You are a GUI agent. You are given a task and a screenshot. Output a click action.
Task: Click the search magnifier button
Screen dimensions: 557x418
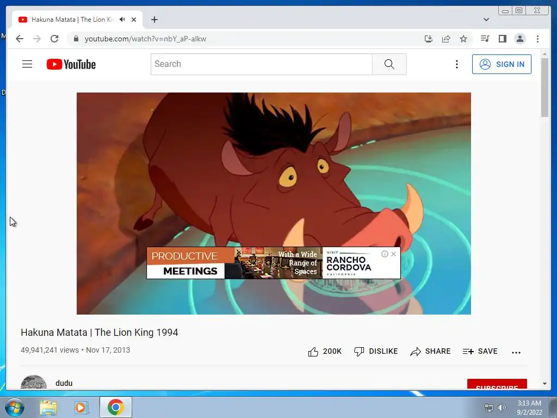(x=389, y=64)
